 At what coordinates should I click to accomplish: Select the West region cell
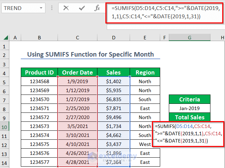(145, 144)
